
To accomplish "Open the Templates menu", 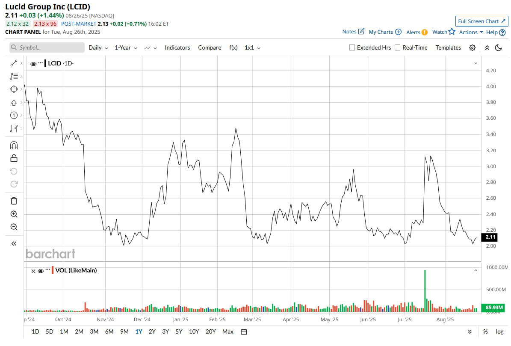I will click(x=448, y=47).
